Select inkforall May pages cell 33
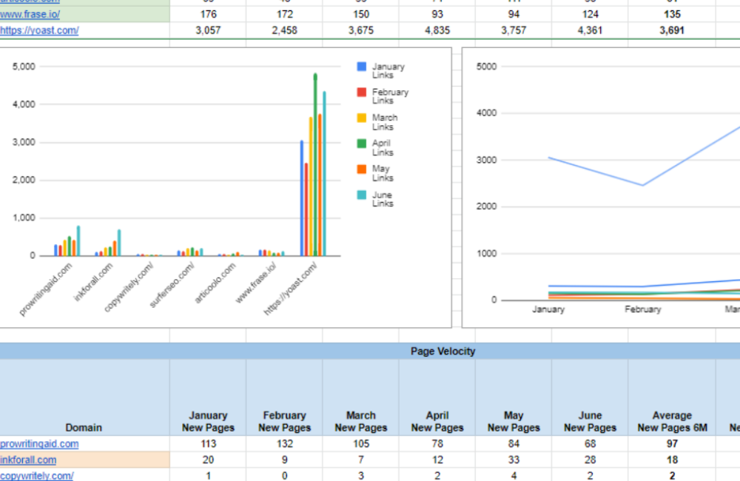740x481 pixels. coord(514,460)
